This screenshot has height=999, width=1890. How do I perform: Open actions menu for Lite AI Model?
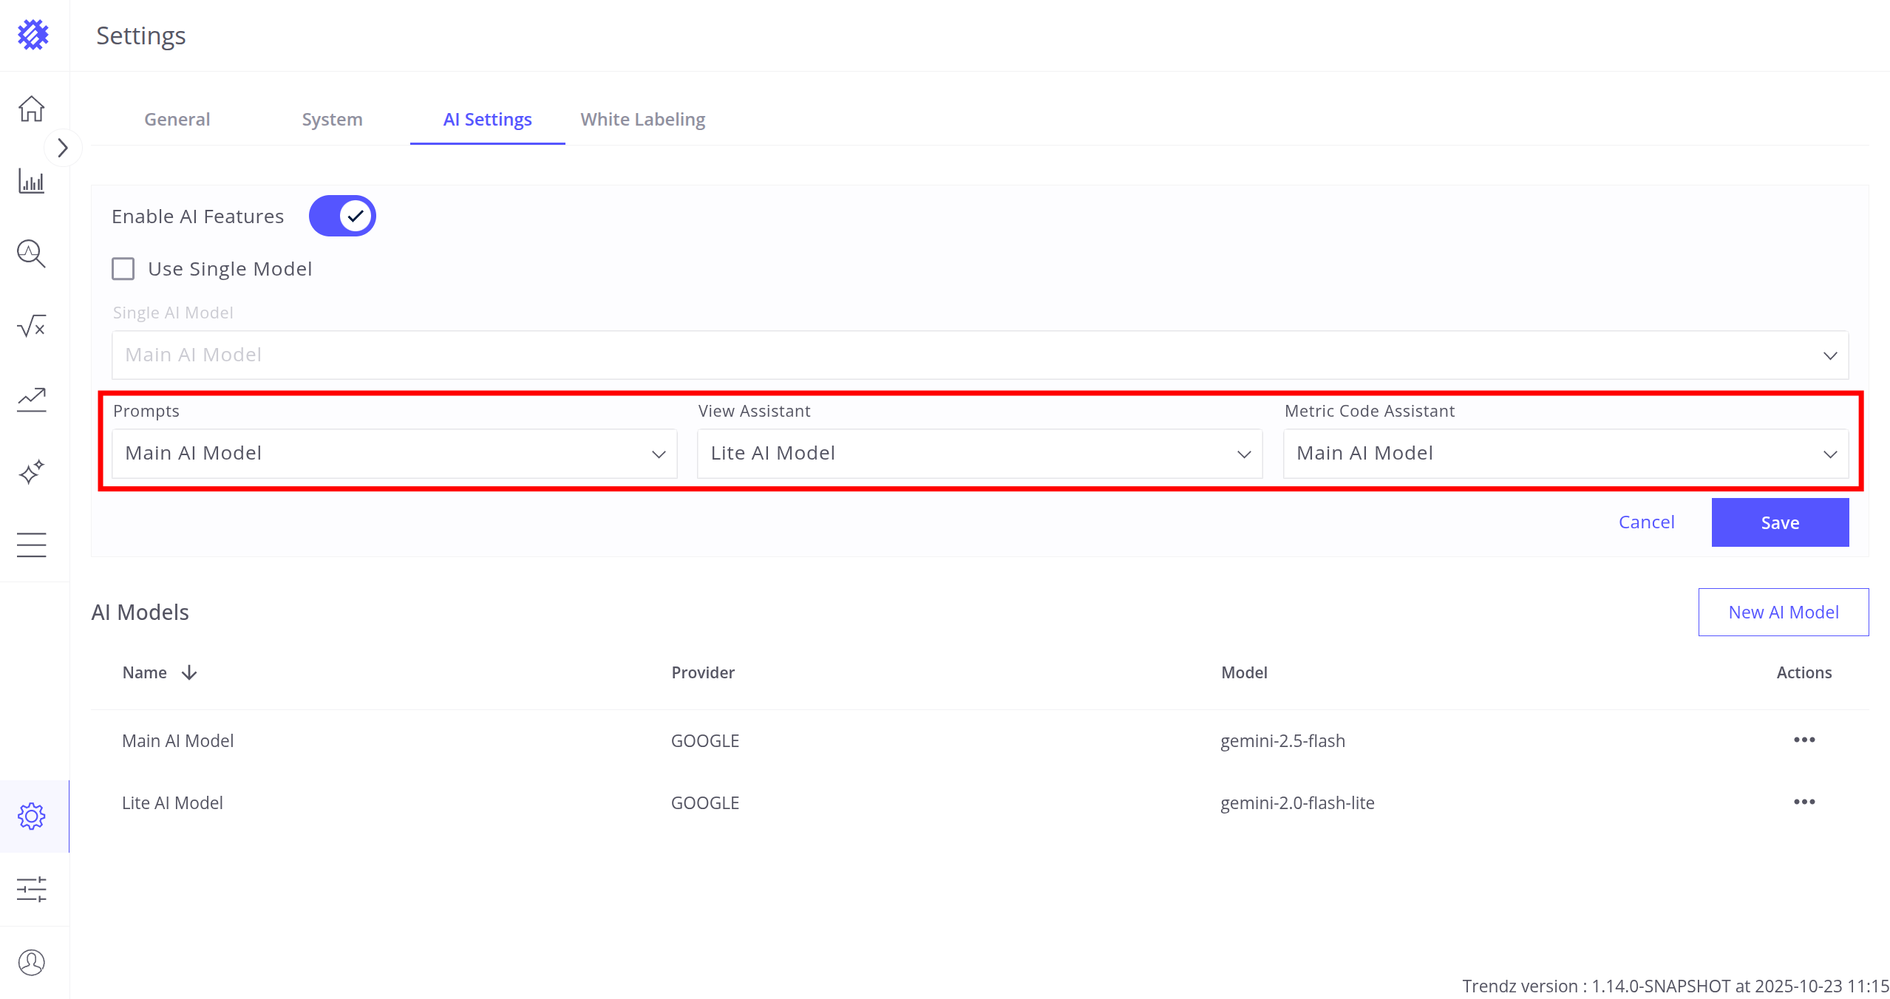pos(1804,802)
